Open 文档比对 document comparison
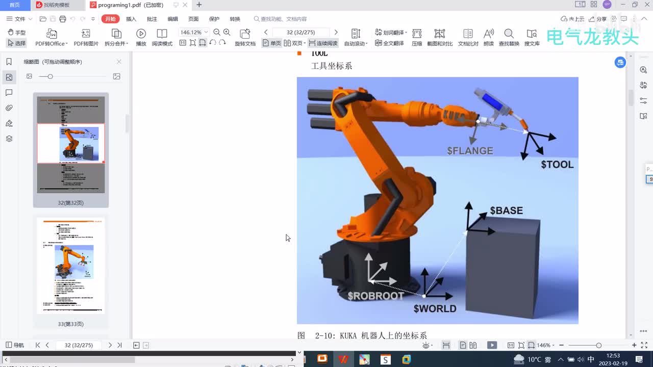Viewport: 653px width, 367px height. pos(468,38)
